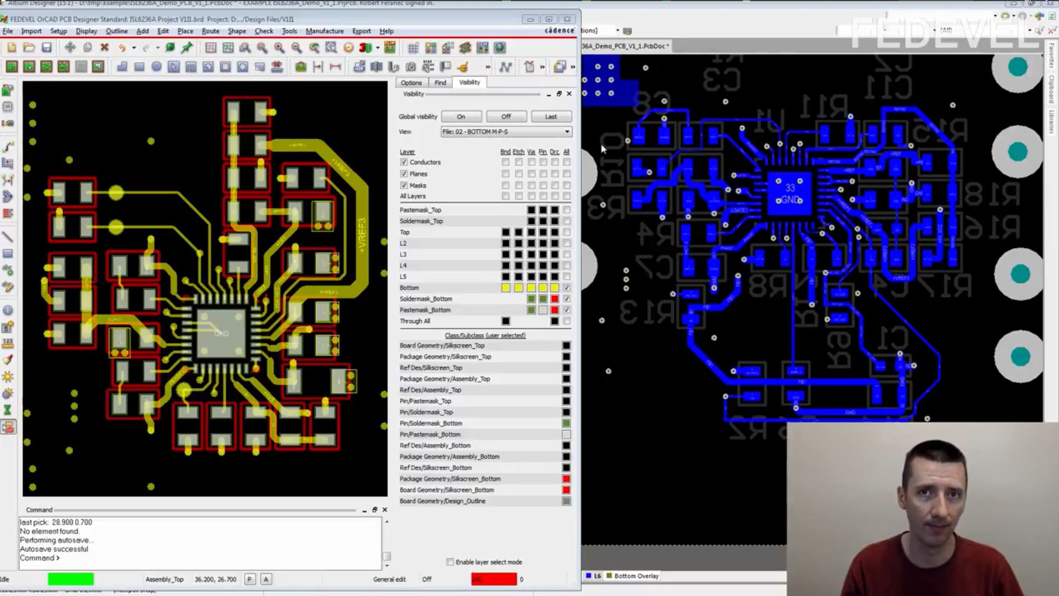The image size is (1059, 596).
Task: Open the Manufacture menu
Action: [x=324, y=31]
